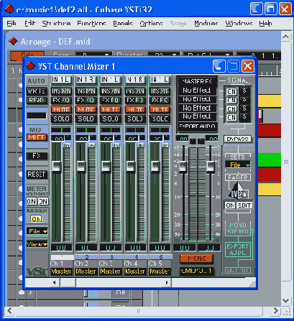Click the WRITE automation button
The image size is (294, 321).
[37, 91]
